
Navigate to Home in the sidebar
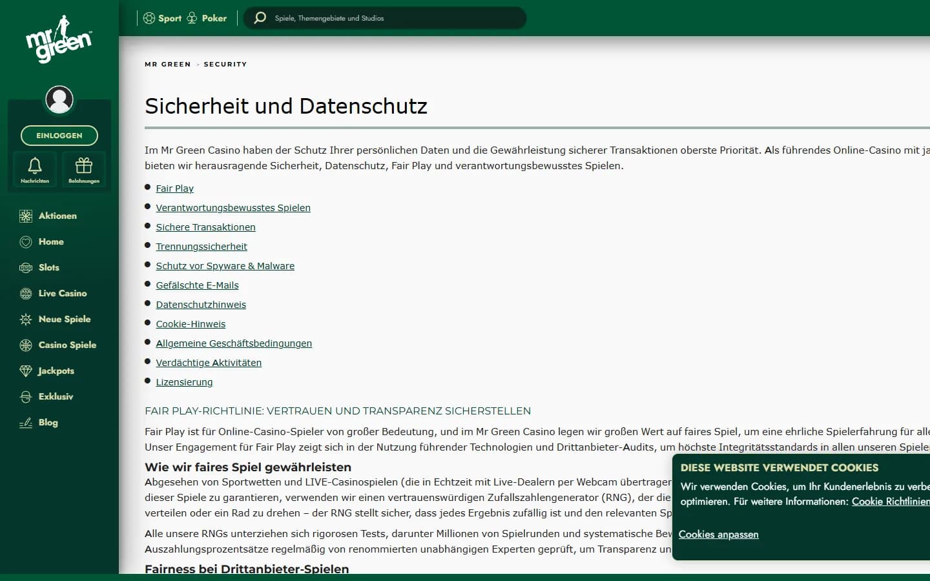point(51,241)
